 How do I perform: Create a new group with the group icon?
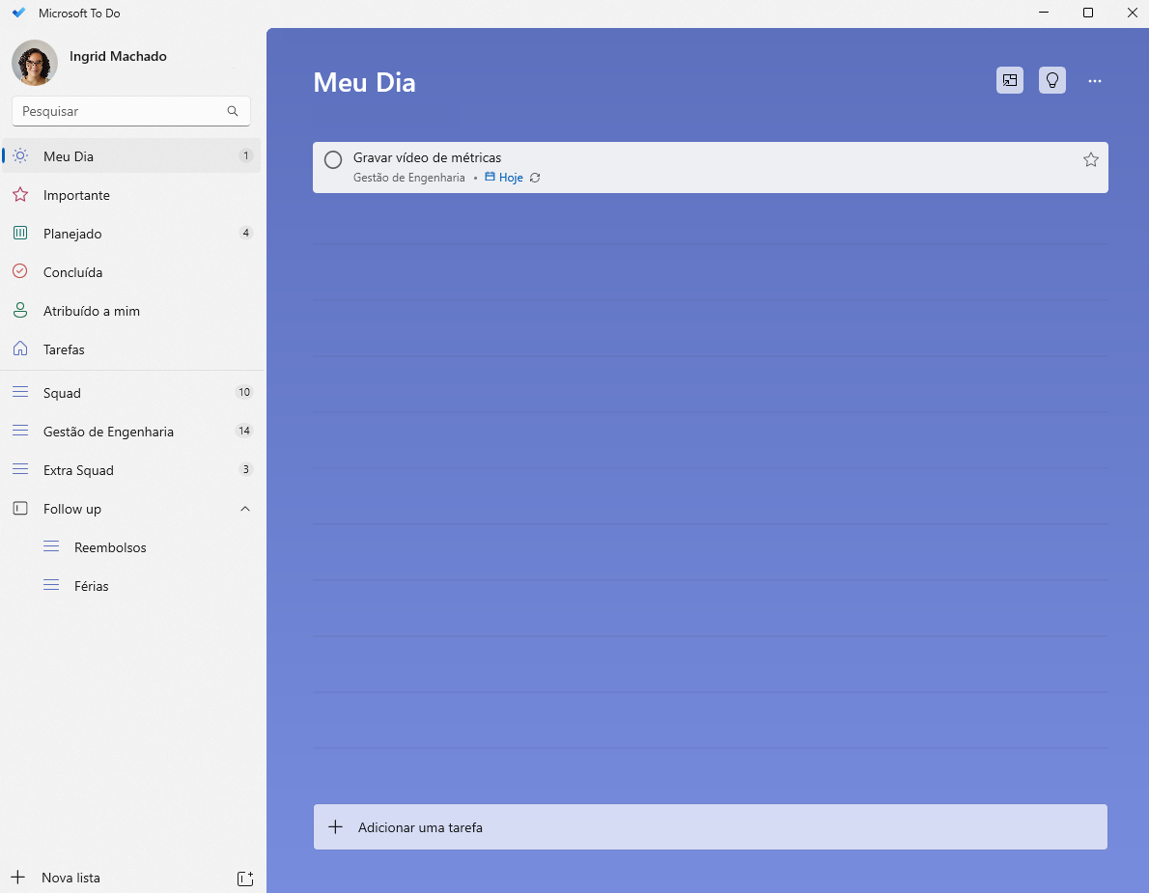(245, 877)
